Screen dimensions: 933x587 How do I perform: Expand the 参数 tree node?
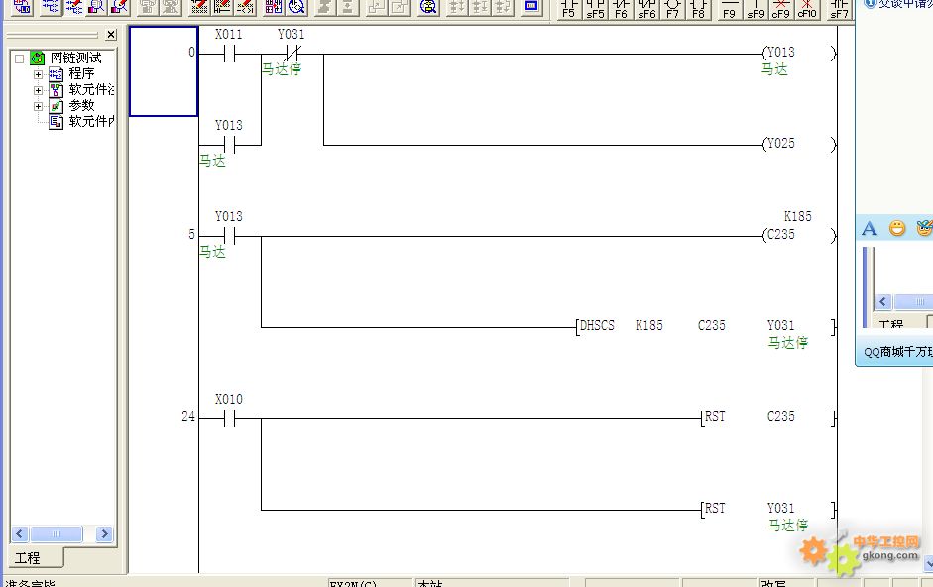coord(39,106)
